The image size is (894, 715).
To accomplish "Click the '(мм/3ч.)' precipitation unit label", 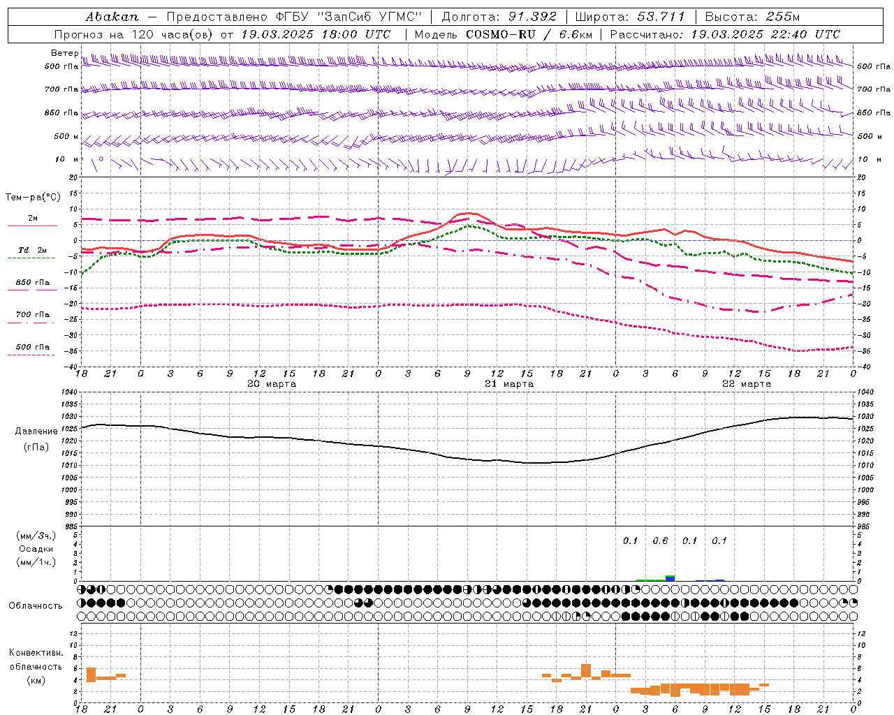I will (36, 536).
